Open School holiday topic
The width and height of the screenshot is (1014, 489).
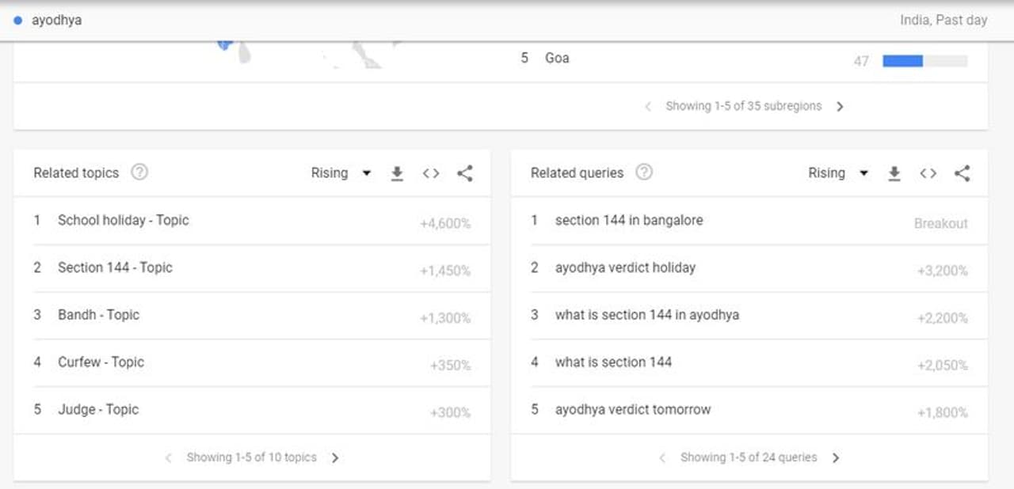point(124,220)
